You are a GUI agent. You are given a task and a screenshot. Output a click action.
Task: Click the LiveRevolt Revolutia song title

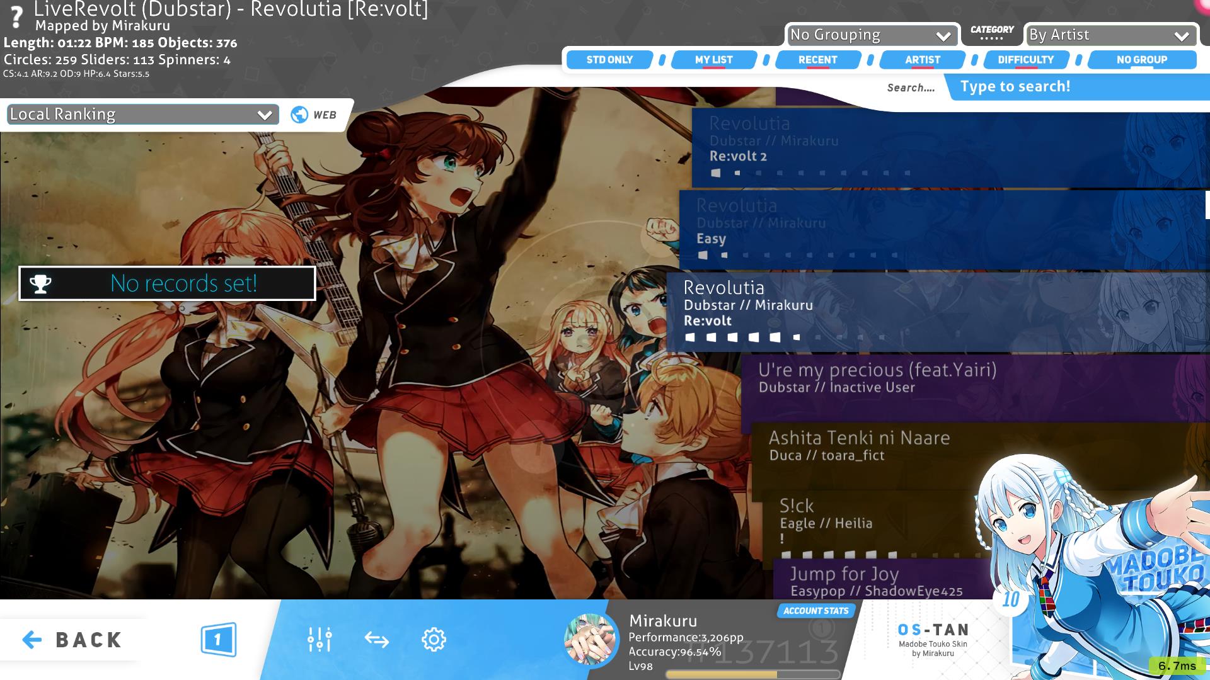click(231, 9)
